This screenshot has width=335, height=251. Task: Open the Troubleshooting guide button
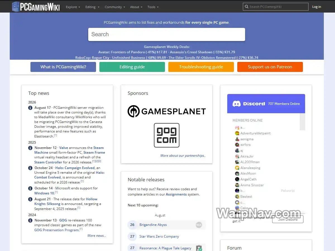(201, 67)
